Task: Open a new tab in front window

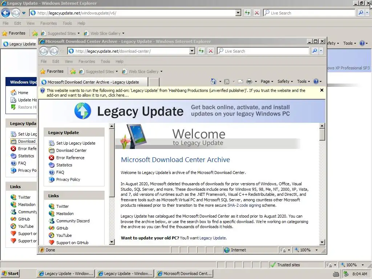Action: [154, 82]
